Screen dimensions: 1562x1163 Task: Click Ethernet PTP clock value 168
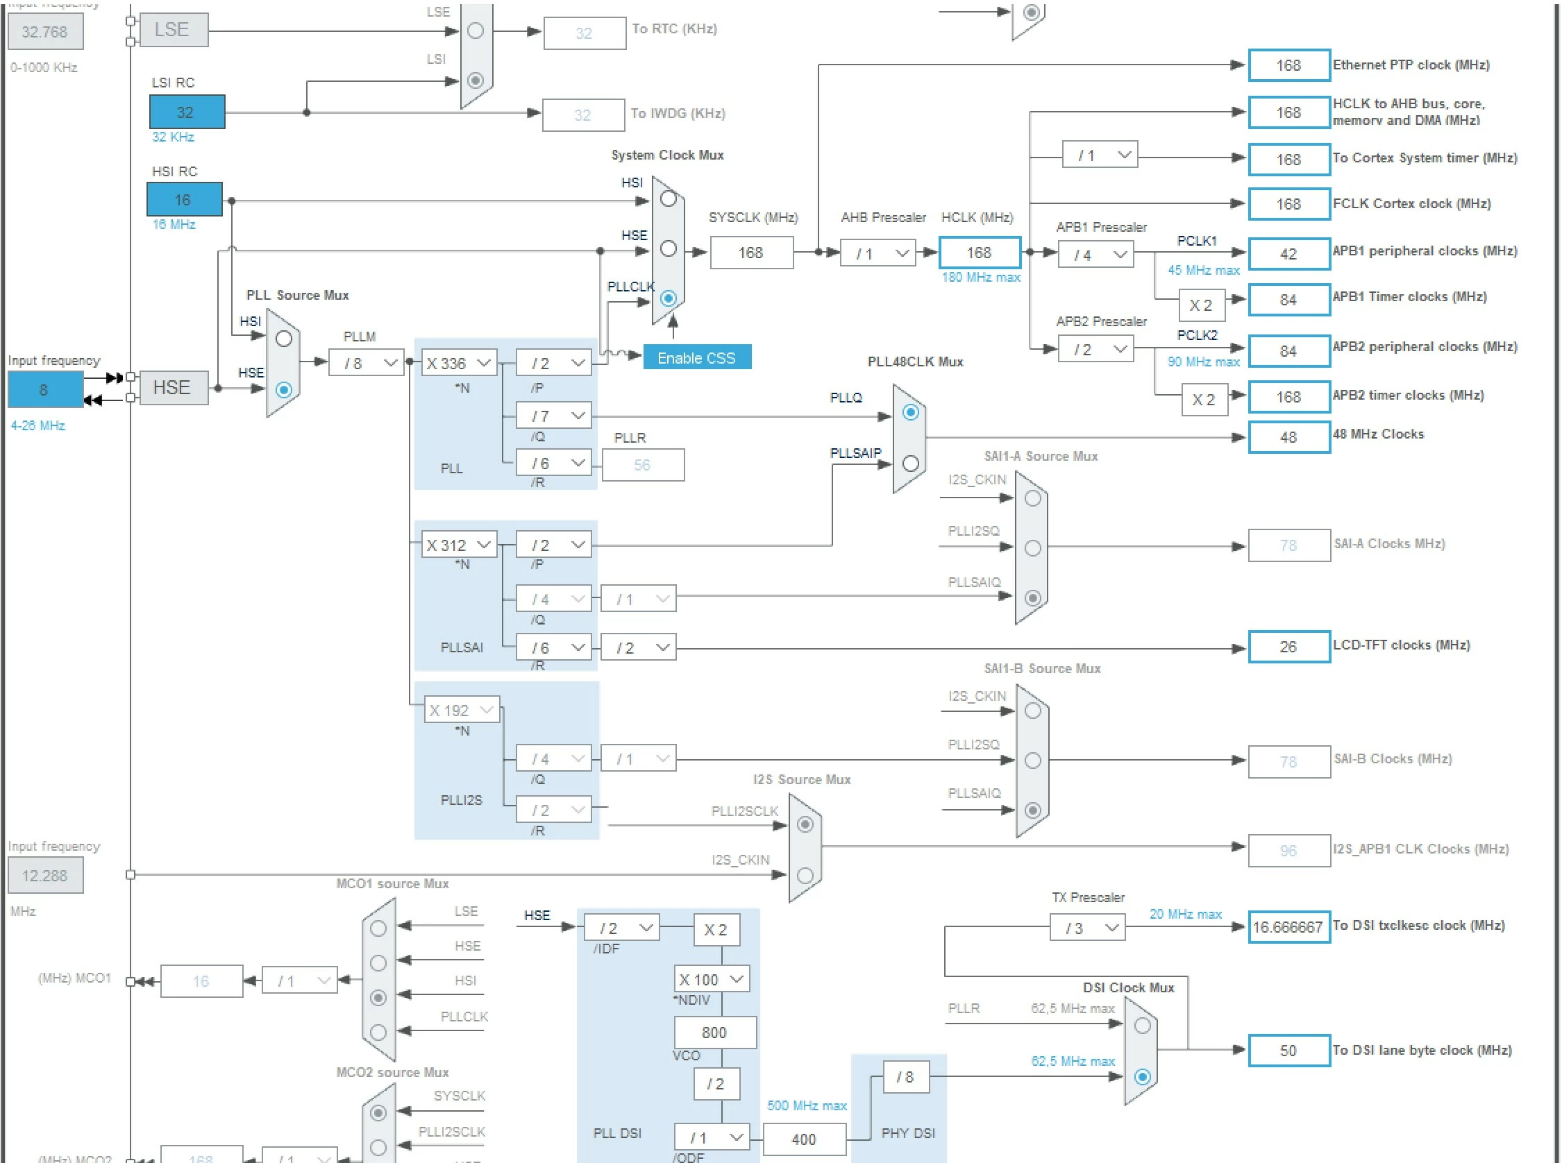point(1288,65)
